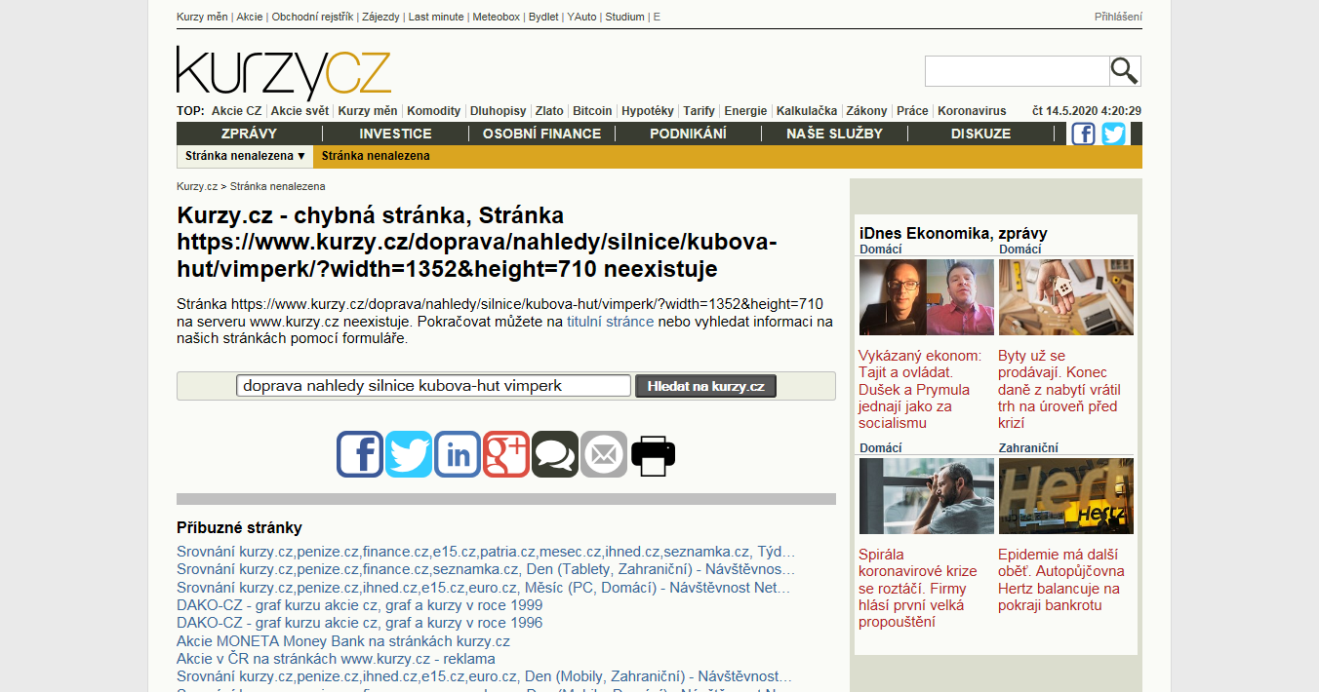Open the 'Akcie CZ' TOP link
This screenshot has height=692, width=1319.
pos(236,111)
